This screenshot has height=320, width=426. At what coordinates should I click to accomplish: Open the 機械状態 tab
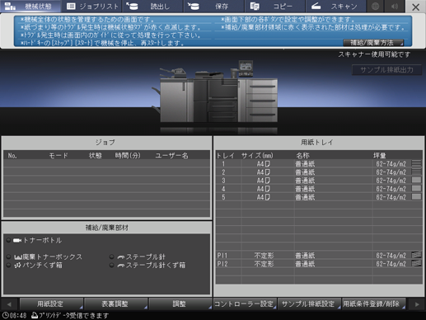coord(30,7)
